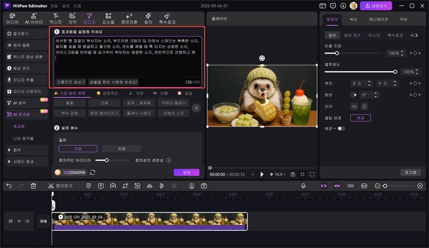The image size is (429, 248).
Task: Click the download icon in title bar
Action: (x=343, y=6)
